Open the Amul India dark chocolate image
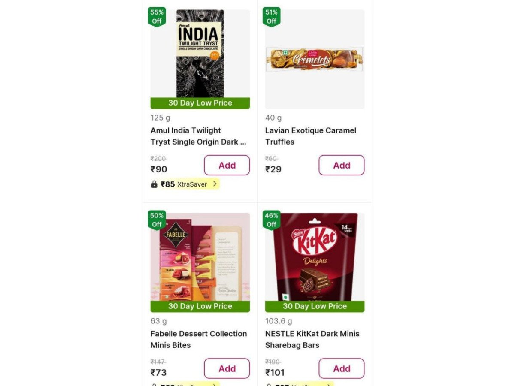Viewport: 515px width, 386px height. (x=200, y=54)
